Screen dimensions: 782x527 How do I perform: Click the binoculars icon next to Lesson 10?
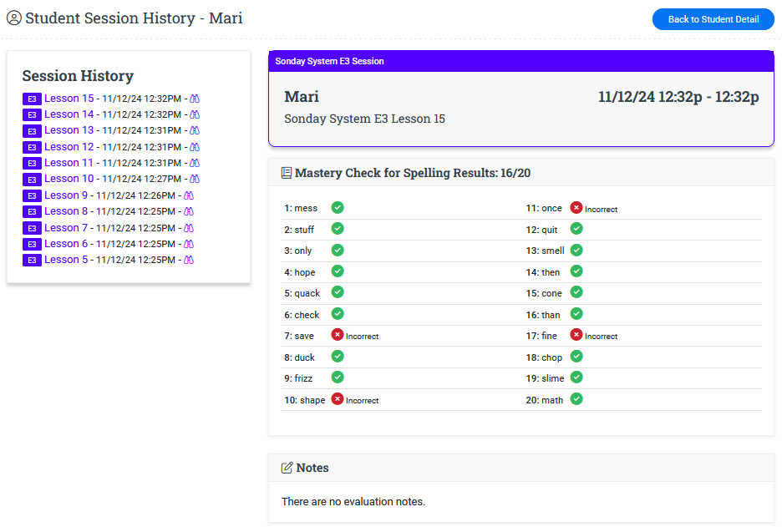195,179
